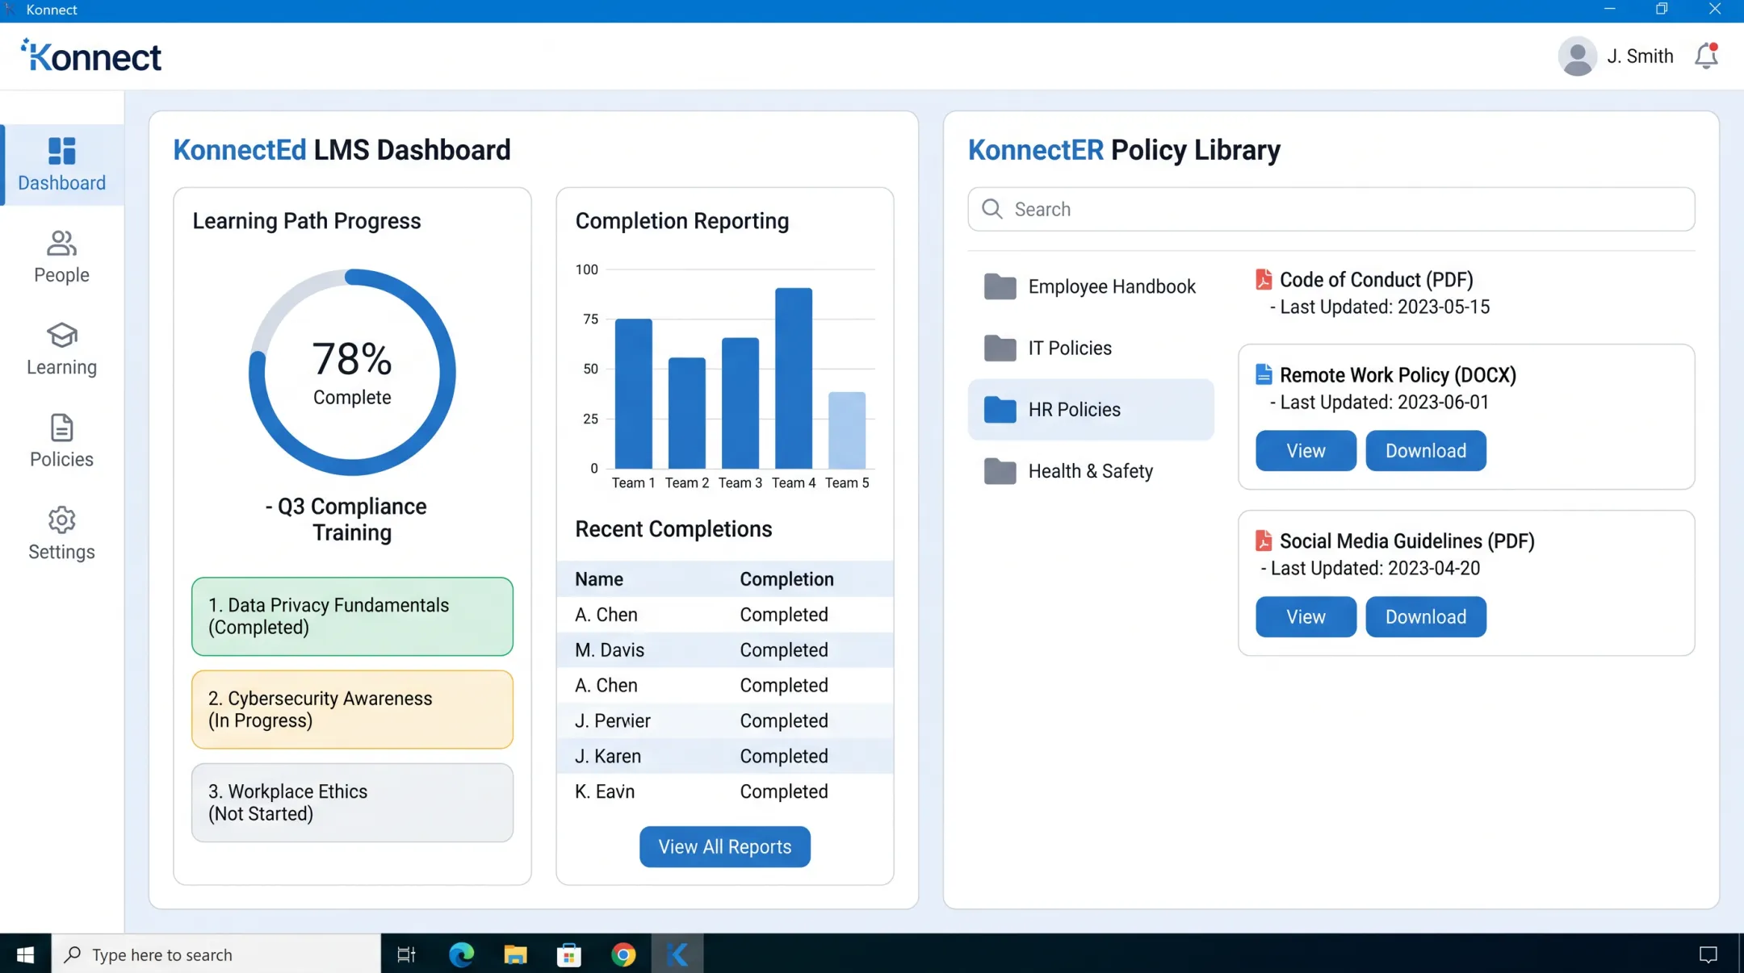The image size is (1744, 973).
Task: Open the People section icon
Action: pos(62,243)
